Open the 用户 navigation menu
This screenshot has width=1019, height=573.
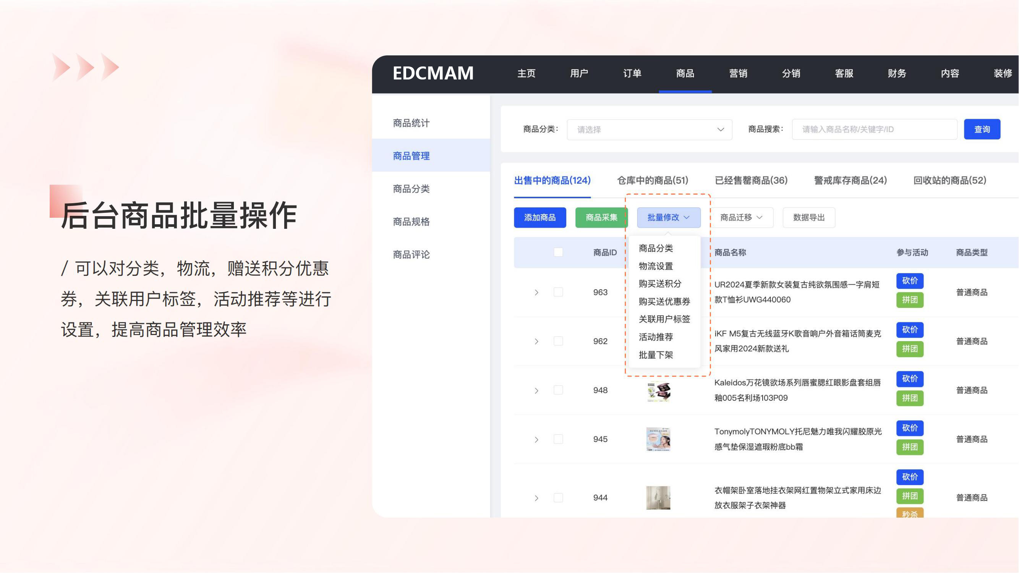pyautogui.click(x=579, y=74)
